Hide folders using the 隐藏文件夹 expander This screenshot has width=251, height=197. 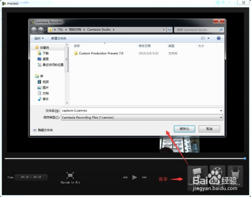(43, 130)
